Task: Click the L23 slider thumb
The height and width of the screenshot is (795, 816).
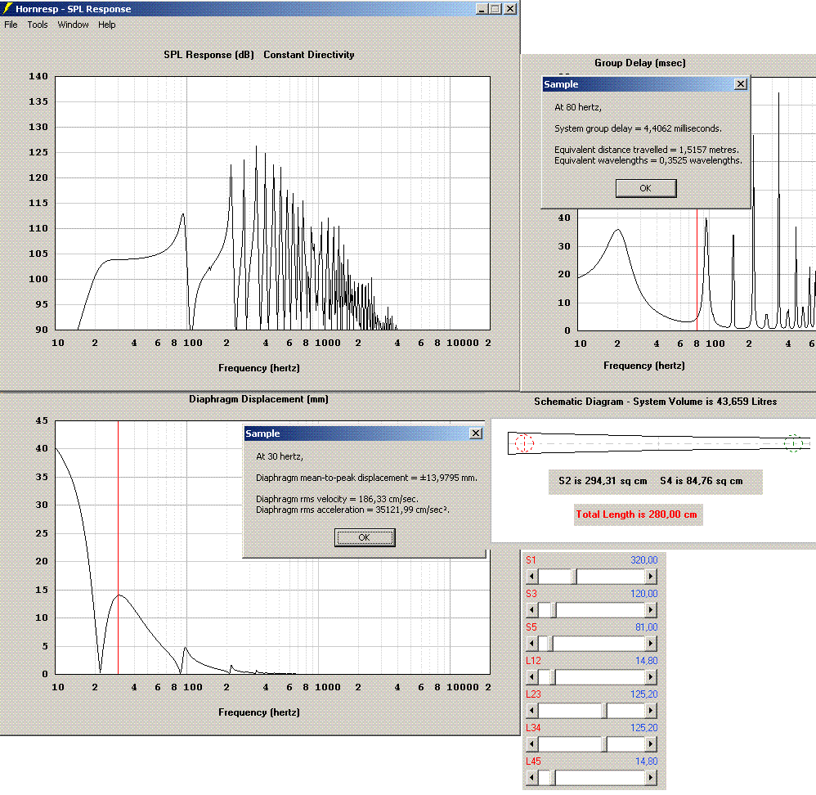Action: pyautogui.click(x=604, y=710)
